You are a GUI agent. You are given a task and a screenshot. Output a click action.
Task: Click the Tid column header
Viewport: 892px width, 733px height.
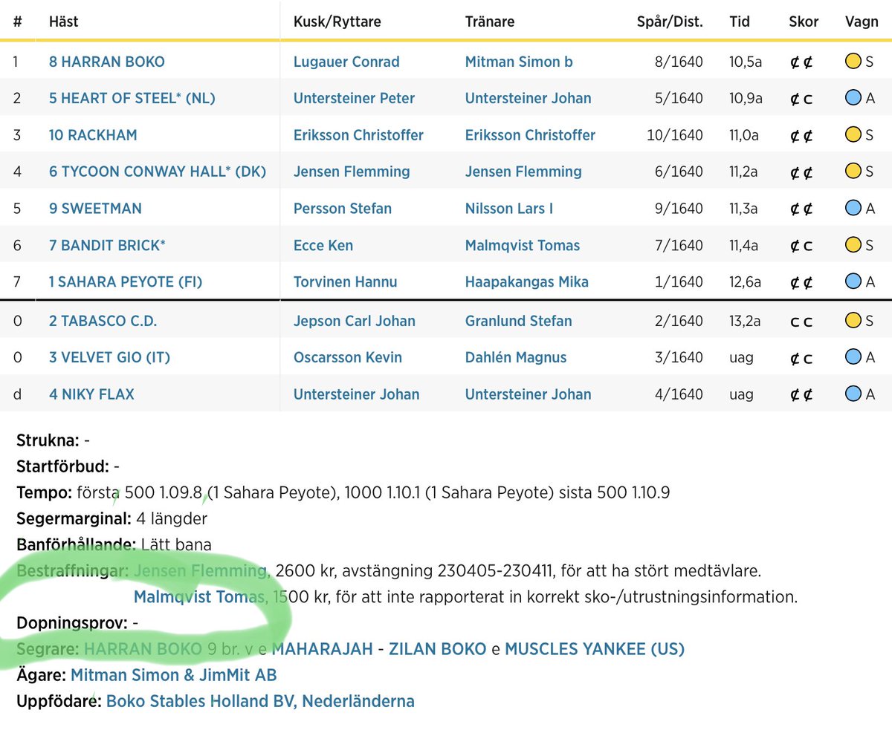[x=740, y=22]
